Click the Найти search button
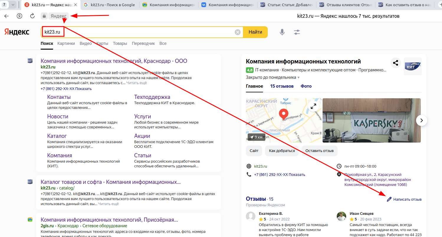The width and height of the screenshot is (442, 237). (255, 32)
